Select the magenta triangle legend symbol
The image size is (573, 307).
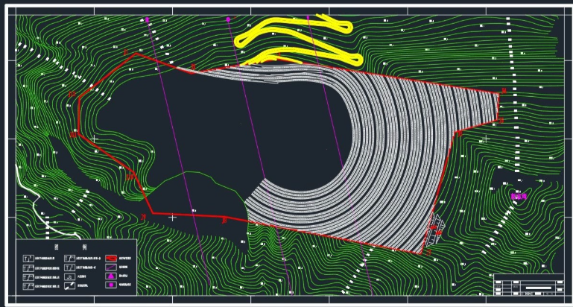click(x=111, y=276)
